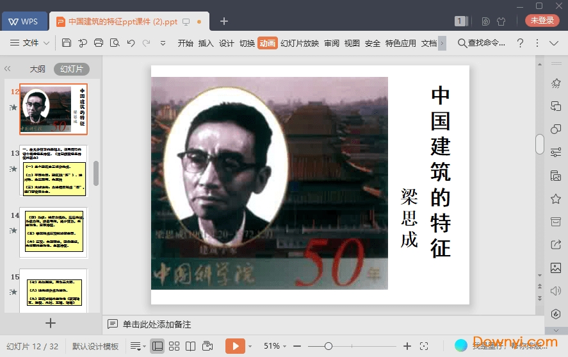
Task: Open right sidebar settings sliders icon
Action: click(x=556, y=153)
